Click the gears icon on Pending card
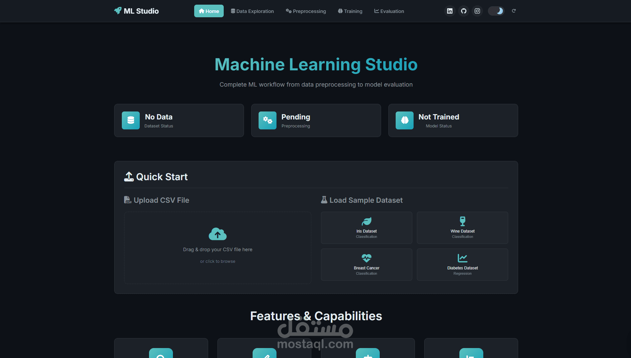Image resolution: width=631 pixels, height=358 pixels. coord(268,120)
